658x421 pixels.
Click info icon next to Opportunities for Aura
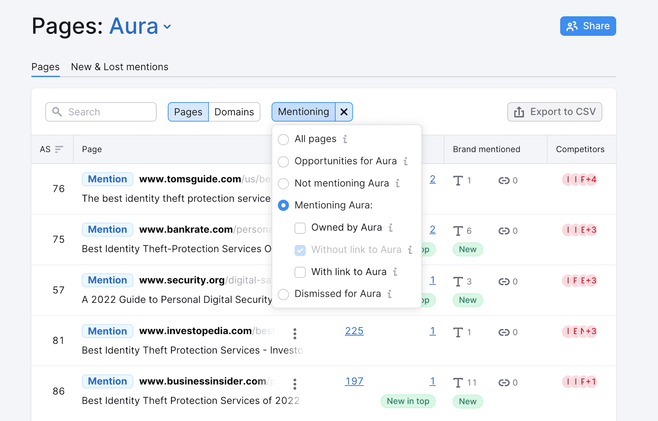pos(405,161)
